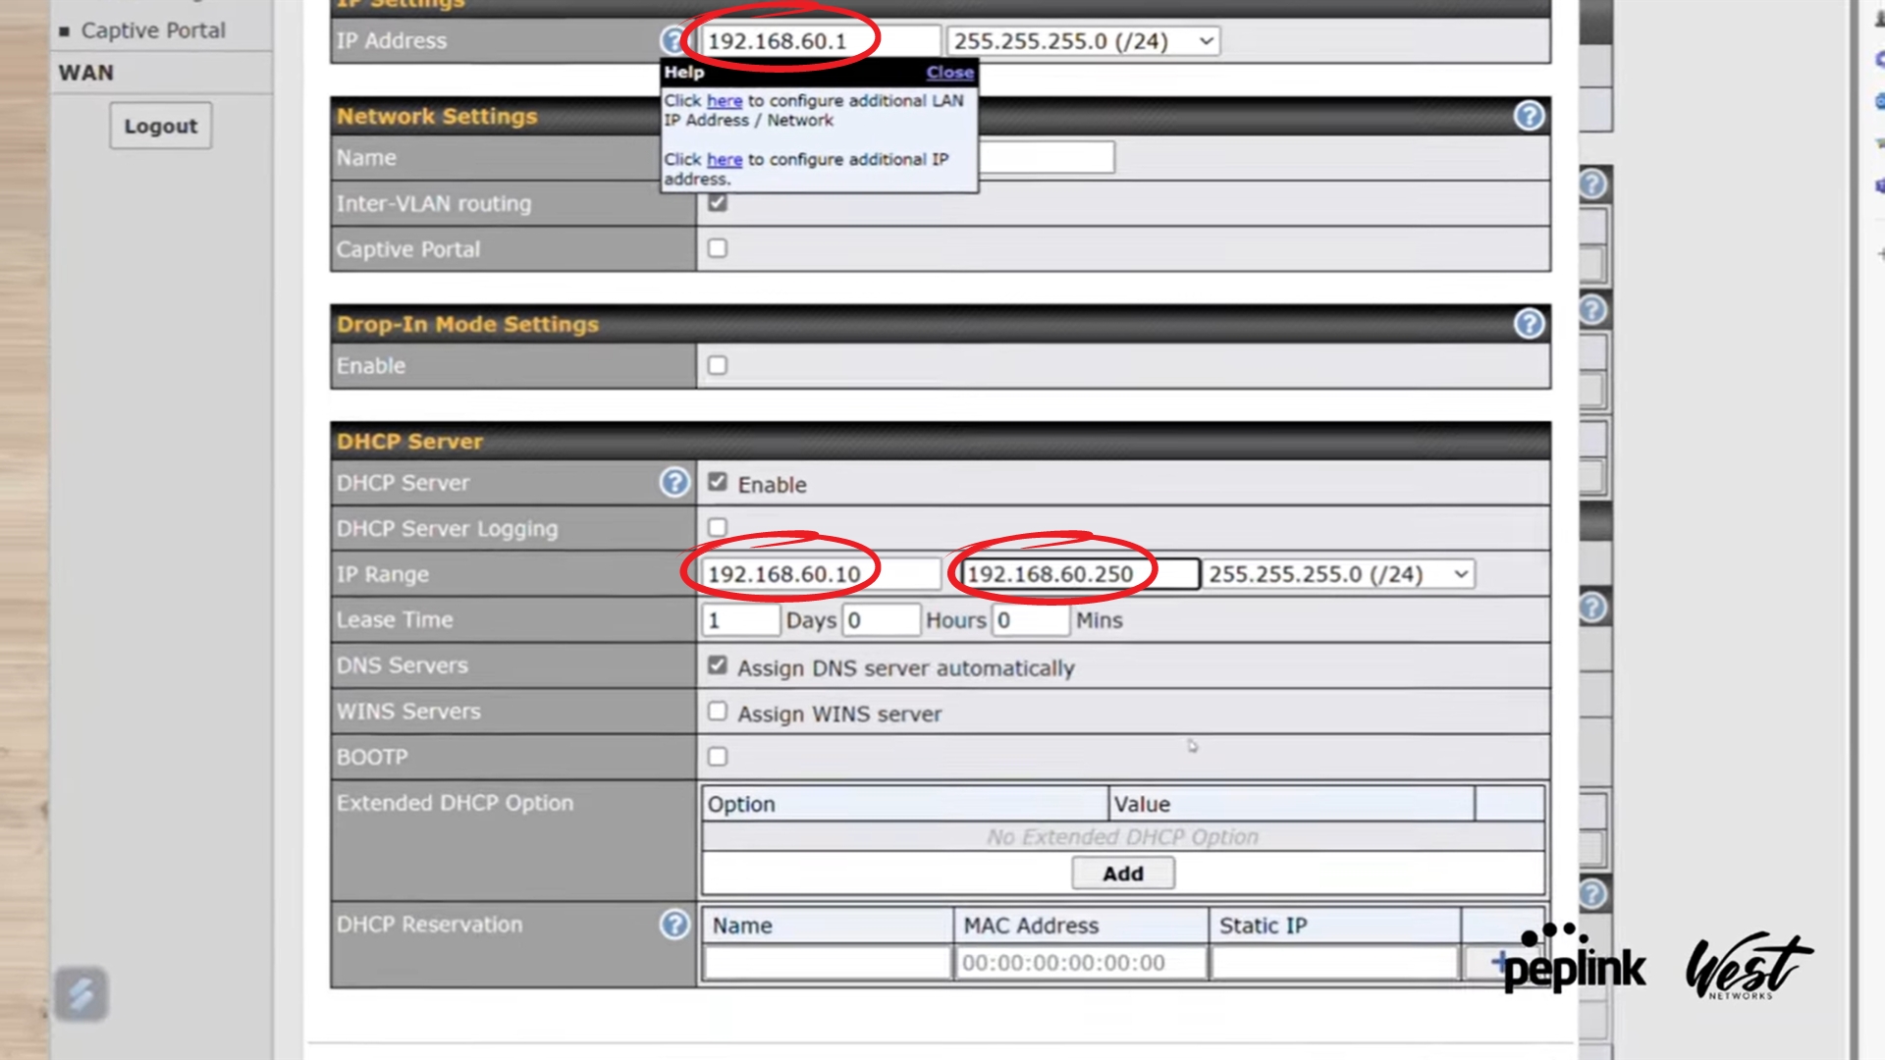Toggle the DHCP Server Enable checkbox
The image size is (1885, 1060).
(x=718, y=482)
